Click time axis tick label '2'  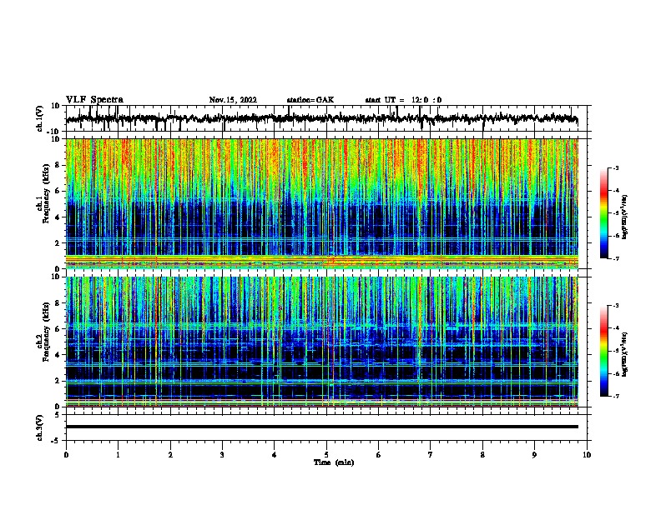click(170, 455)
